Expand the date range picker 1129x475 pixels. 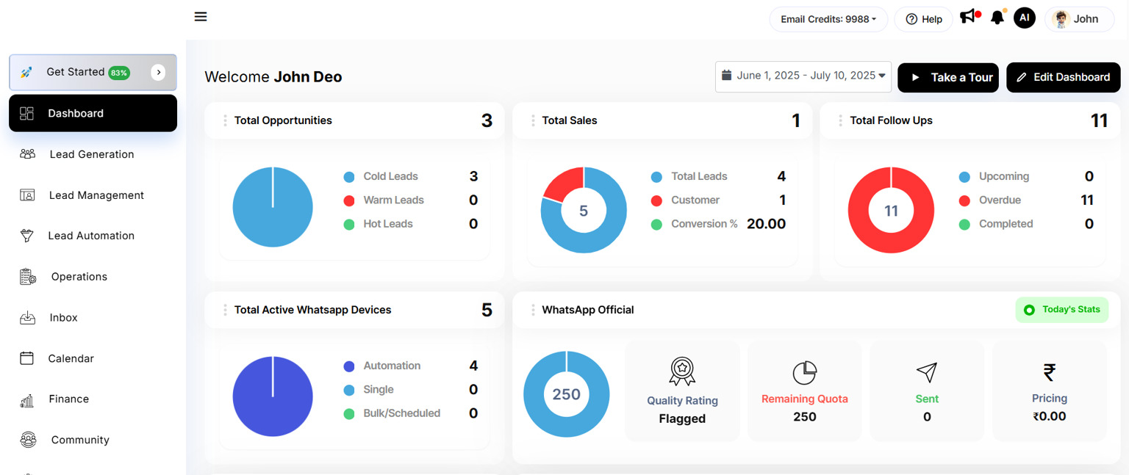click(803, 76)
